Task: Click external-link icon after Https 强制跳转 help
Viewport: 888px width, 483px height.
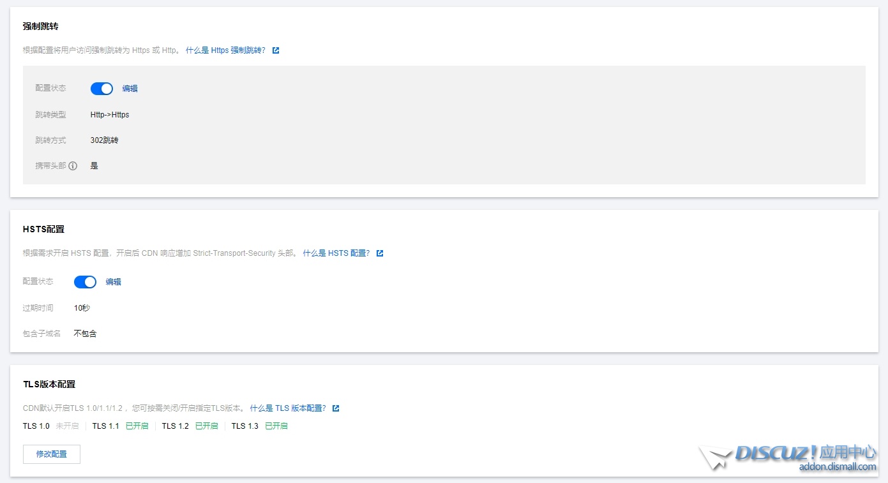Action: 276,50
